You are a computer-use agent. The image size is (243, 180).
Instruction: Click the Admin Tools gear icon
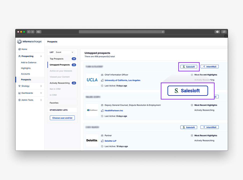click(19, 100)
